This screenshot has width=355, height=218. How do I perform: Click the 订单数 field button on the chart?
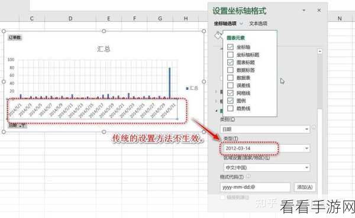tap(15, 37)
